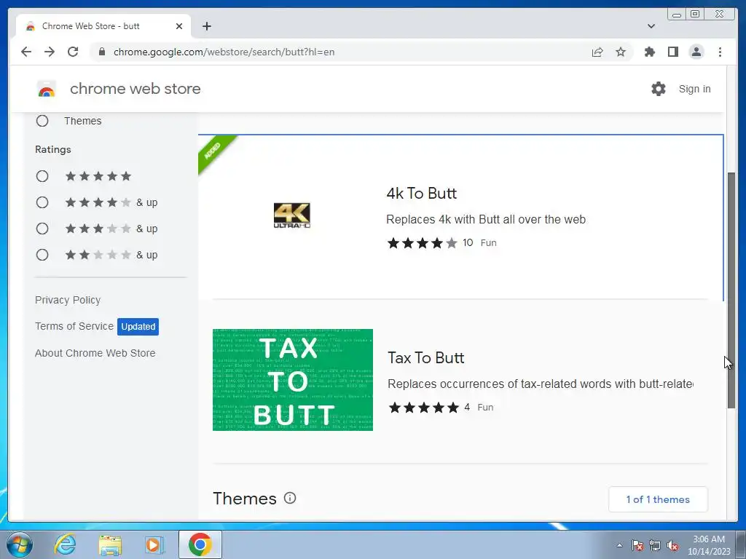The width and height of the screenshot is (746, 559).
Task: Click the Tax To Butt star rating
Action: pos(424,408)
